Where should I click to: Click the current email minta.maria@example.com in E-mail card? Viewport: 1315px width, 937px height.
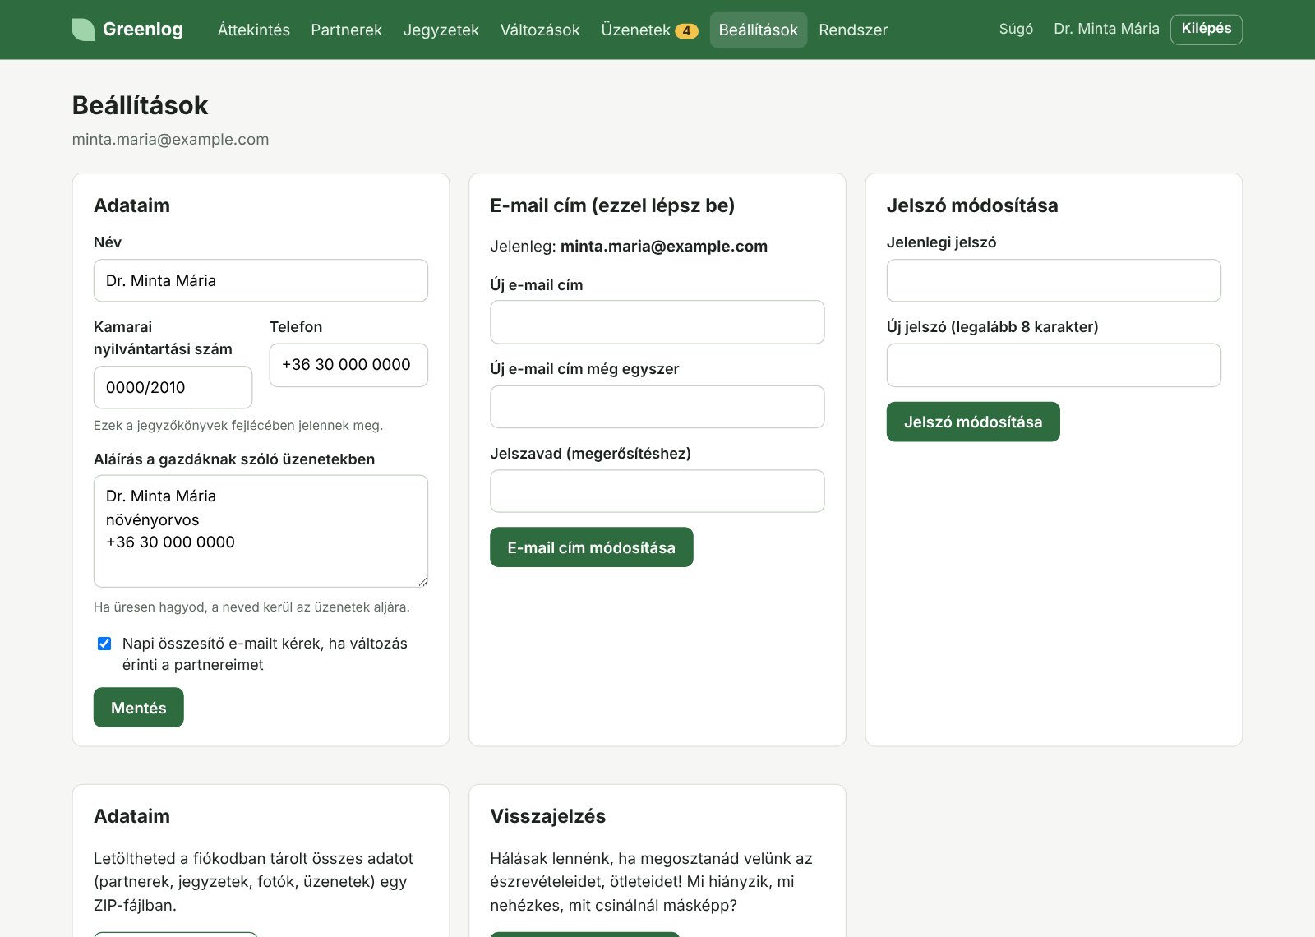[664, 247]
